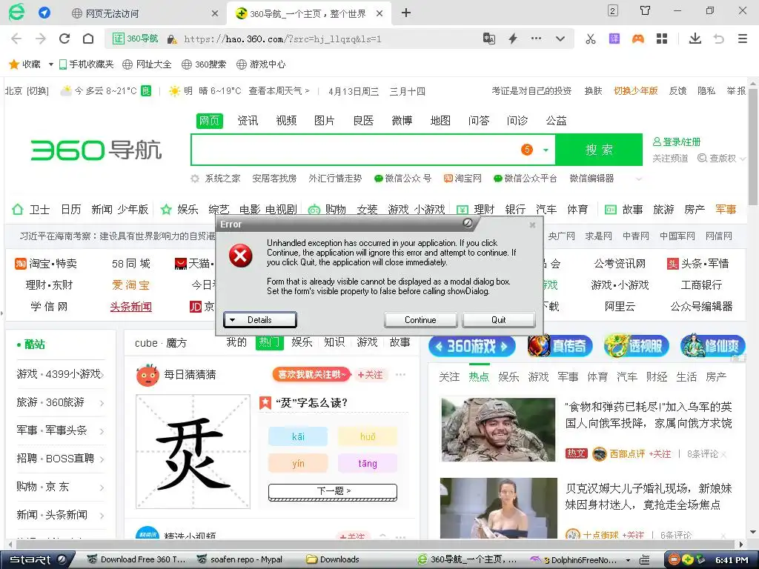Close the Error dialog with X
The width and height of the screenshot is (759, 569).
pos(532,225)
